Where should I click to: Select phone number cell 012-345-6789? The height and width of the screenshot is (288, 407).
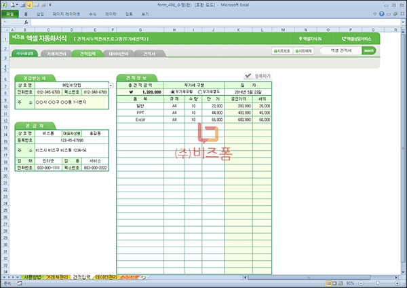pos(48,92)
